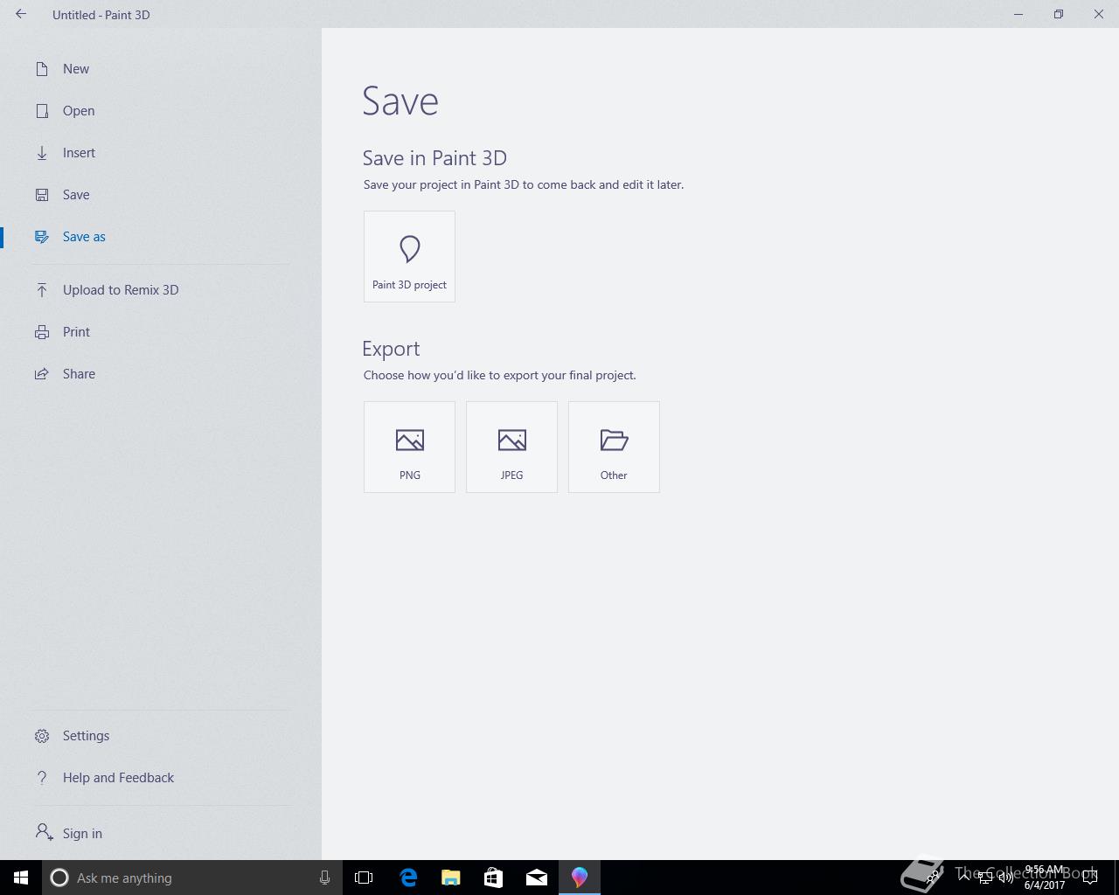The width and height of the screenshot is (1119, 895).
Task: Click the Cortana search box
Action: 192,878
